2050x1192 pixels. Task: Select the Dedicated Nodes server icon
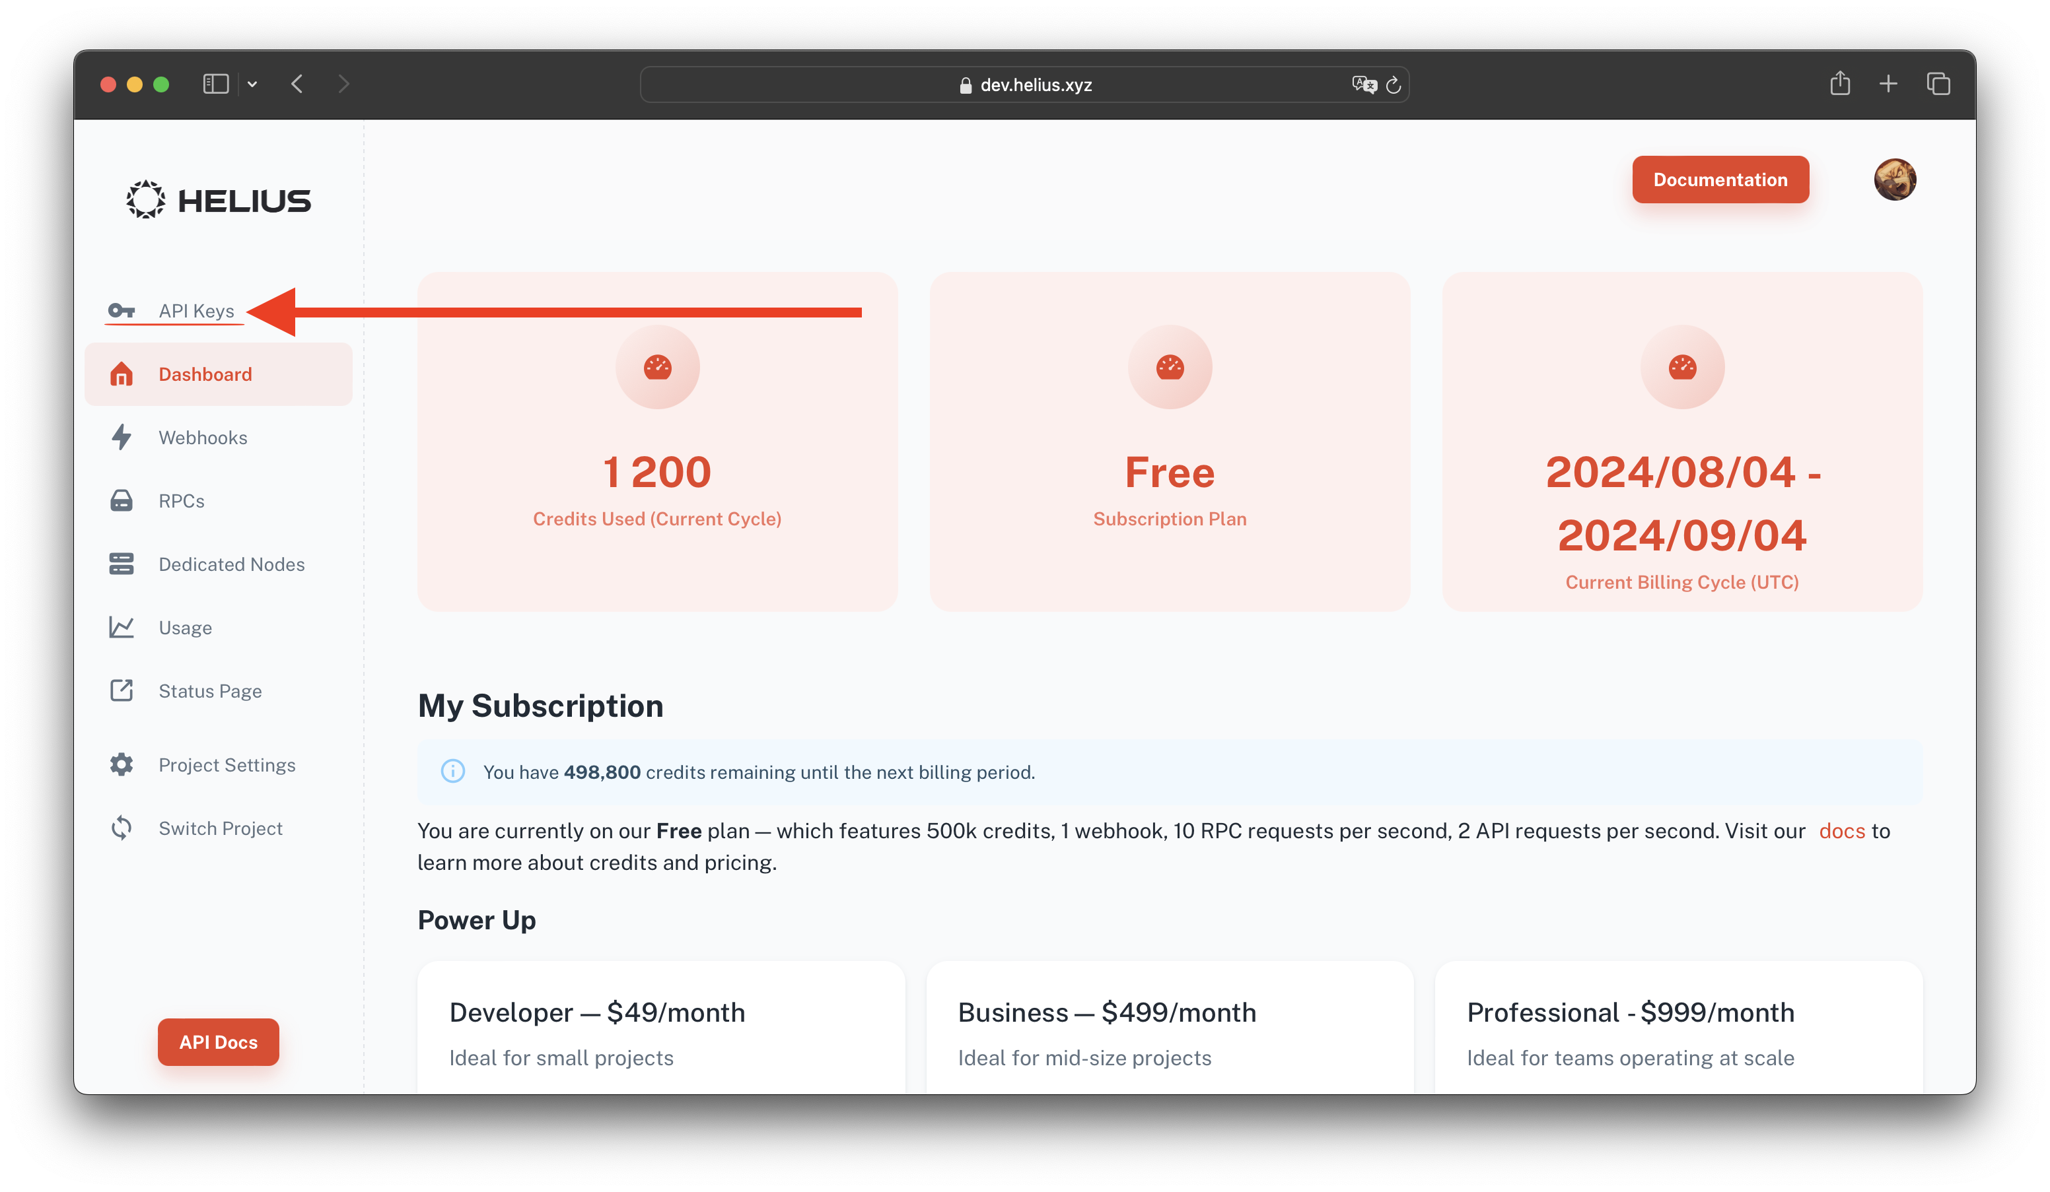click(122, 564)
